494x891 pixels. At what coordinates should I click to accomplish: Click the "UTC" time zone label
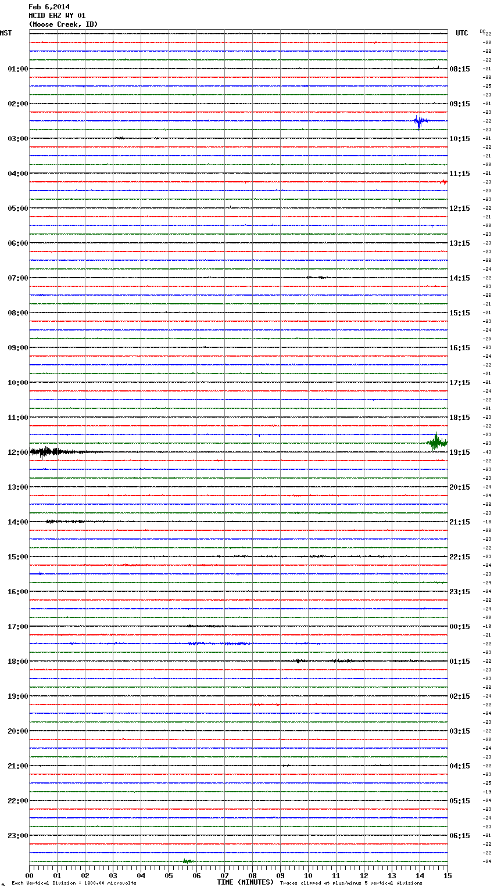pos(462,33)
